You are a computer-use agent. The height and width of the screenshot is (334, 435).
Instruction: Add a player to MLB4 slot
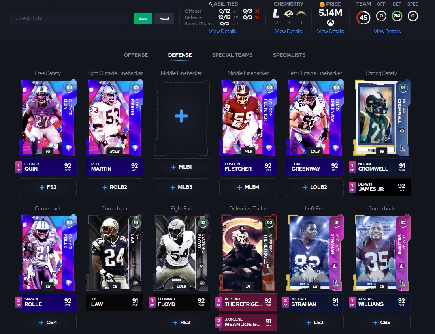tap(248, 187)
